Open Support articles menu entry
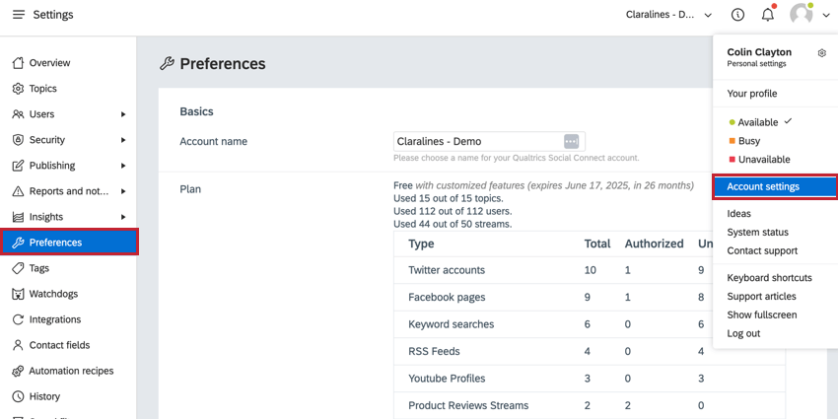 (761, 297)
